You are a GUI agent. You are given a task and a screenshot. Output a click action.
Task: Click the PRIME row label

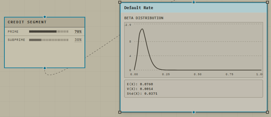pos(13,32)
